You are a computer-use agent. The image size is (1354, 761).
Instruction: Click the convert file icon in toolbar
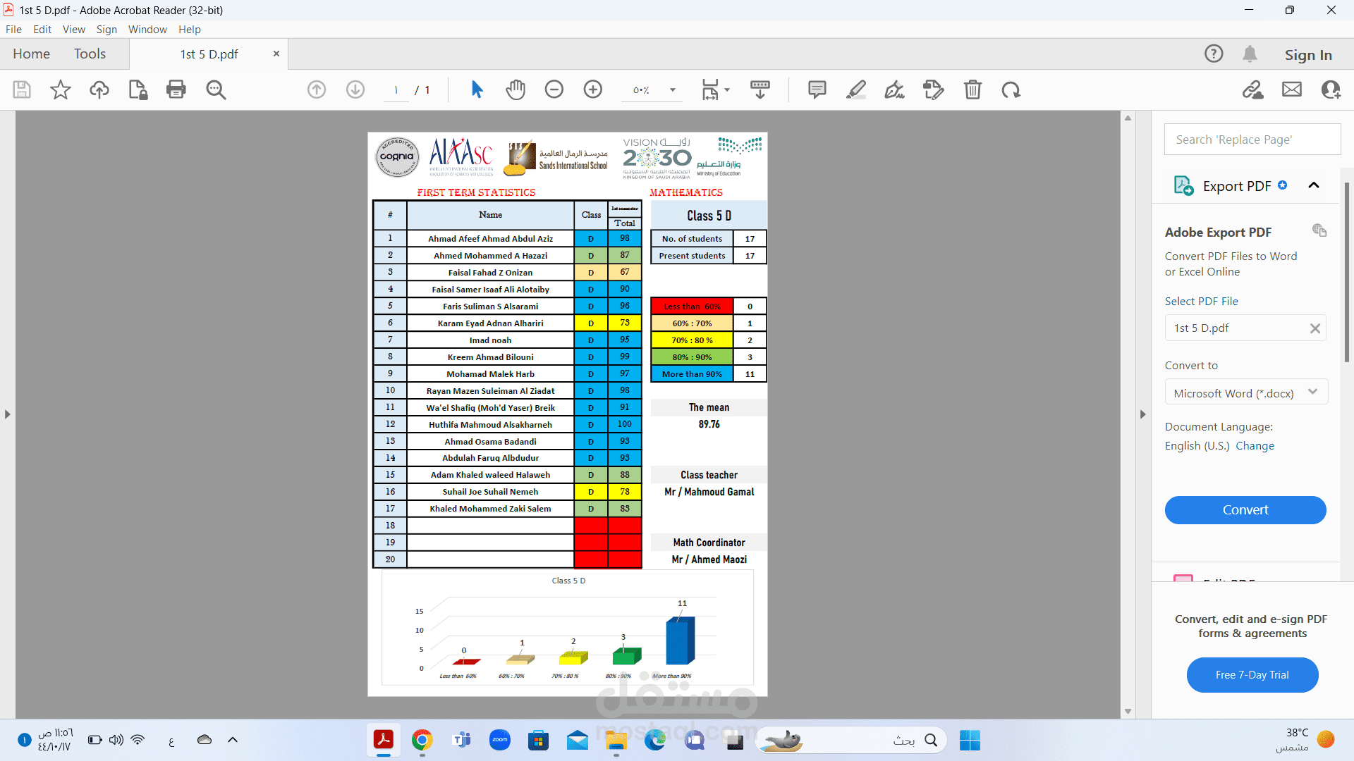pyautogui.click(x=138, y=89)
